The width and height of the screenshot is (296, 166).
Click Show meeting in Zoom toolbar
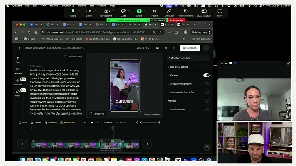click(204, 13)
